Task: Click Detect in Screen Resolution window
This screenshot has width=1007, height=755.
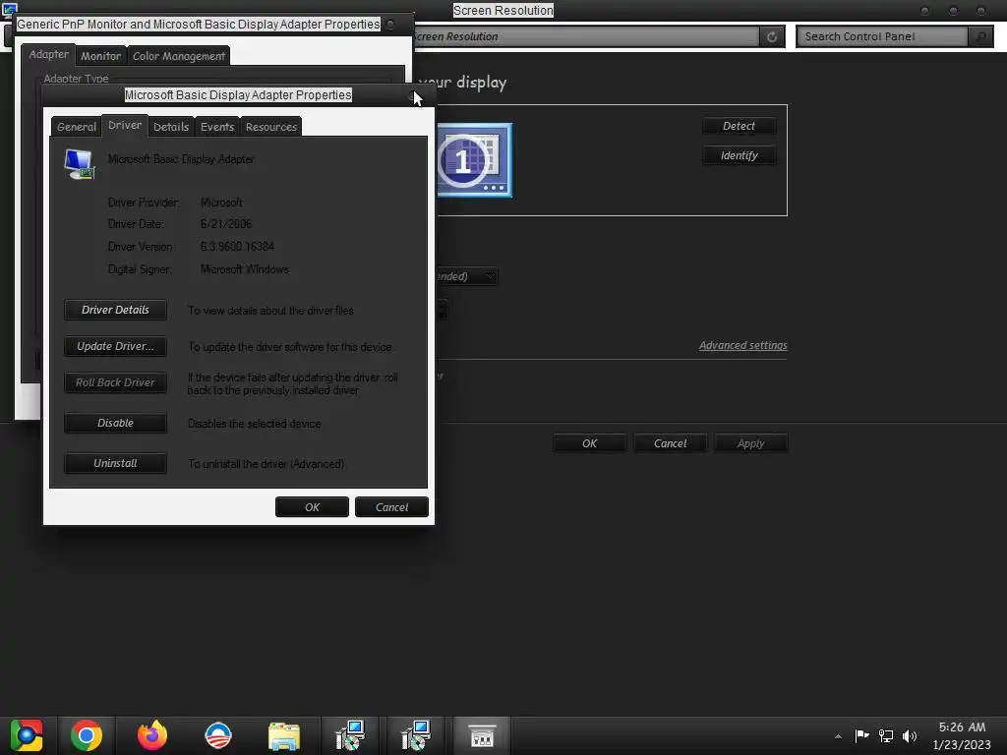Action: [740, 126]
